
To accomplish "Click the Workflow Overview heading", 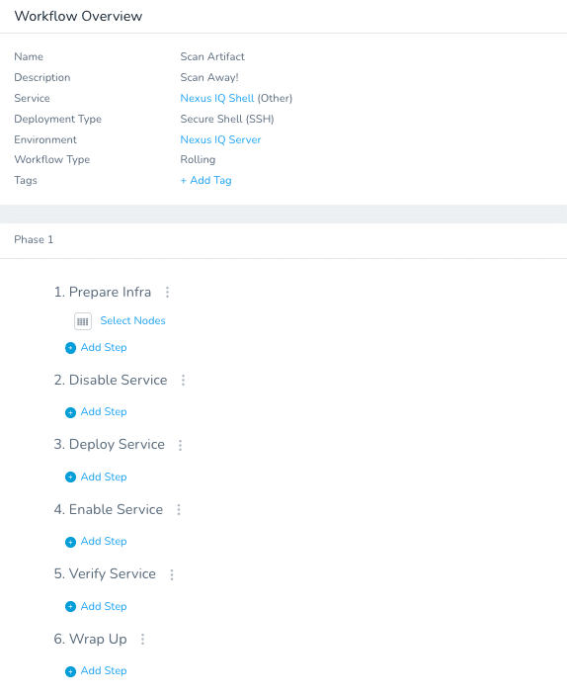I will 78,16.
